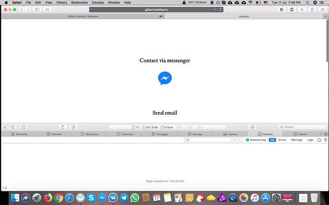Launch Firefox from the Dock

click(x=48, y=198)
